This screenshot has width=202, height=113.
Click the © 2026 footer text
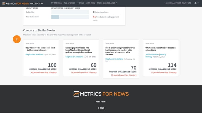pos(101,108)
